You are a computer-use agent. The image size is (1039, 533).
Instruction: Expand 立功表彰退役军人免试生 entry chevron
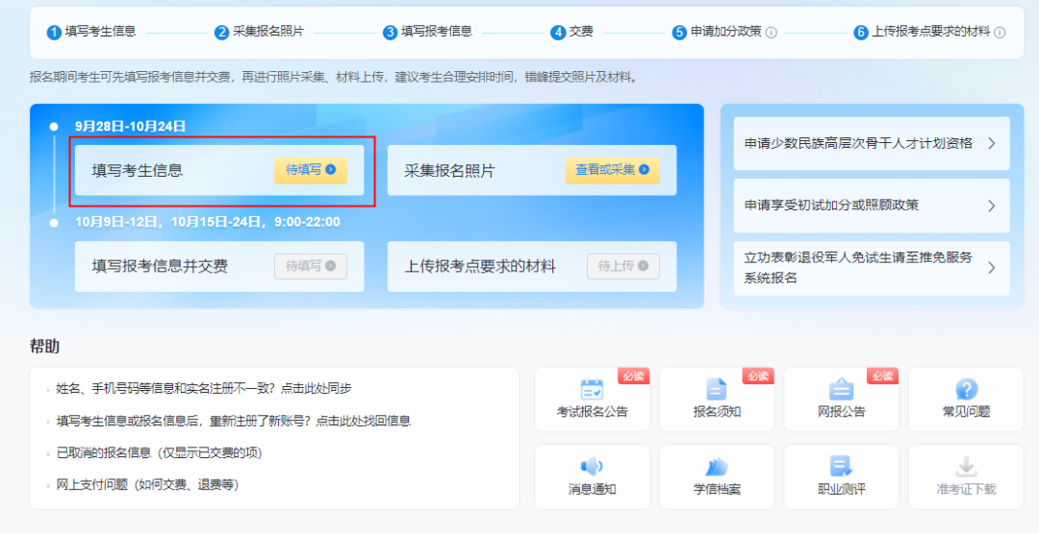tap(991, 267)
